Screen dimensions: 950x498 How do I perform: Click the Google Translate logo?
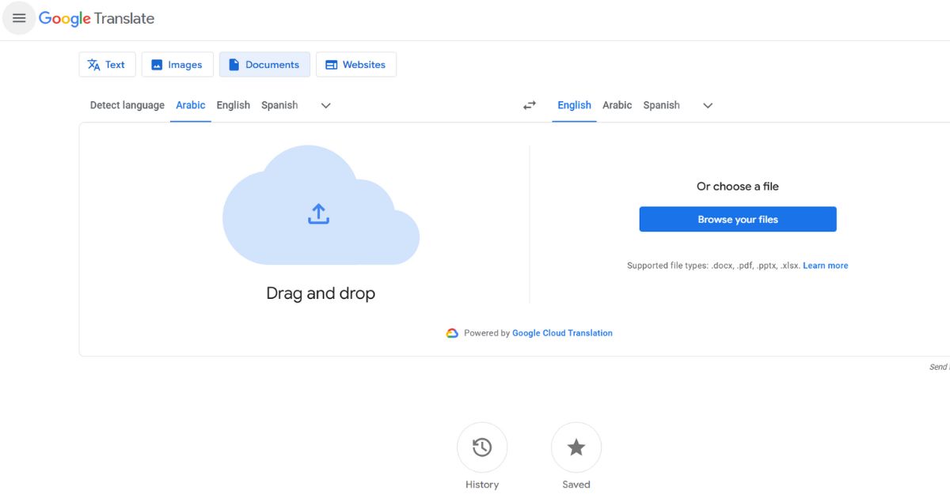coord(97,19)
